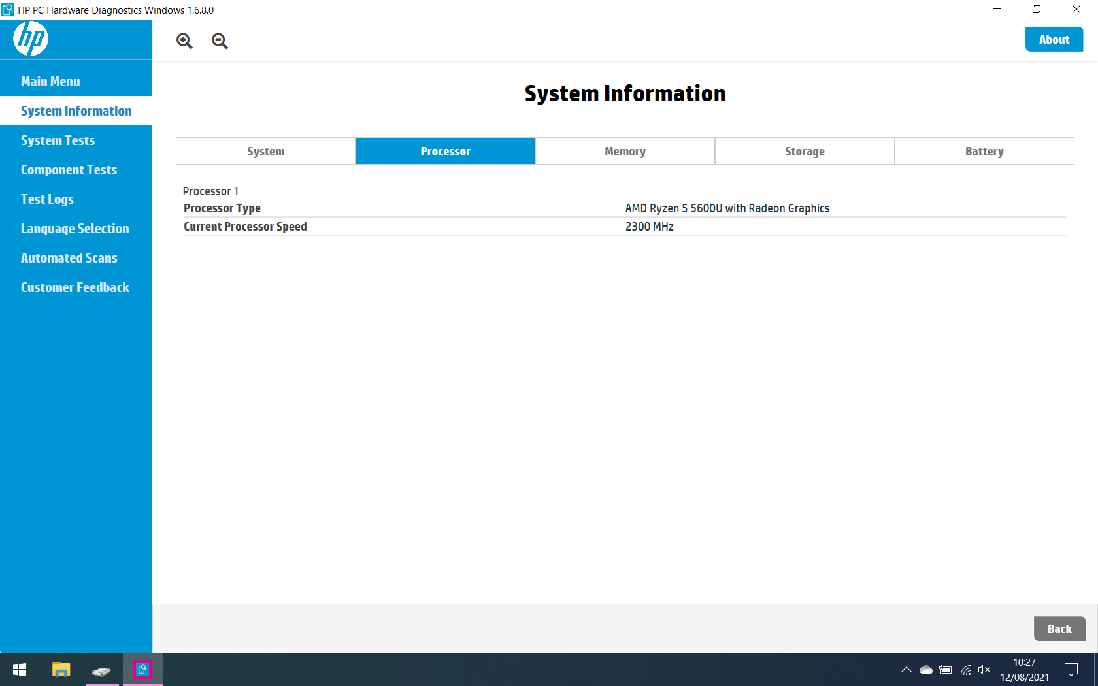
Task: Switch to the Memory tab
Action: coord(625,151)
